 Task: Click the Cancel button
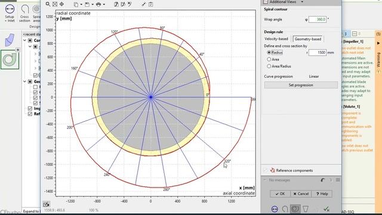point(301,193)
